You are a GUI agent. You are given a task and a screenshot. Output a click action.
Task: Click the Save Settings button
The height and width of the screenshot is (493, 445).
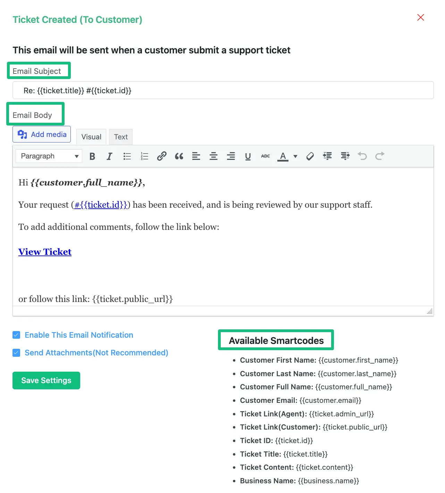(46, 380)
